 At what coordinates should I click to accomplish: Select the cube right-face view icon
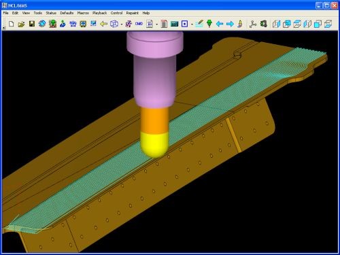point(276,24)
